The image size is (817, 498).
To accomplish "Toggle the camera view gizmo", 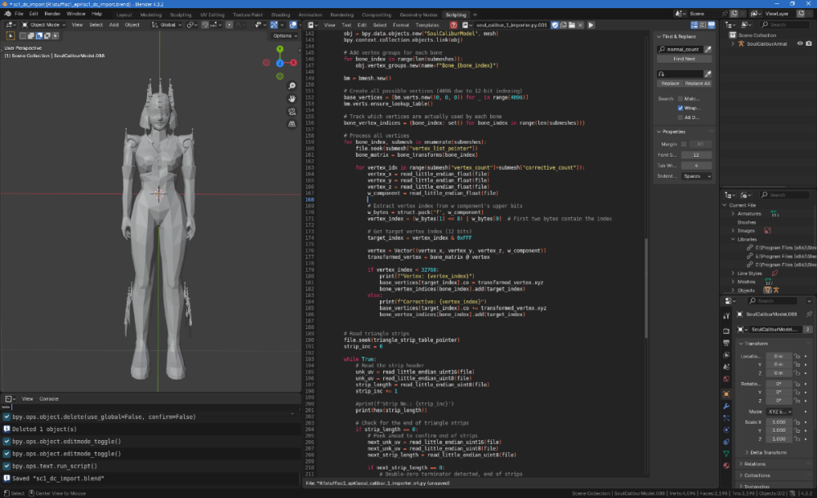I will pos(292,111).
